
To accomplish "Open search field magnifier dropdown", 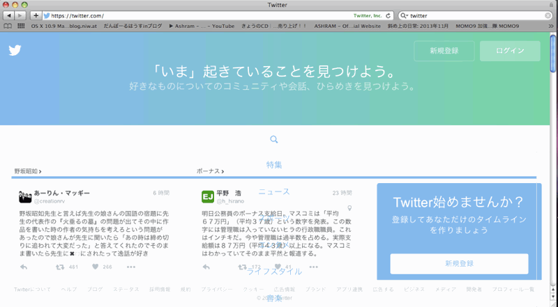I will tap(404, 15).
